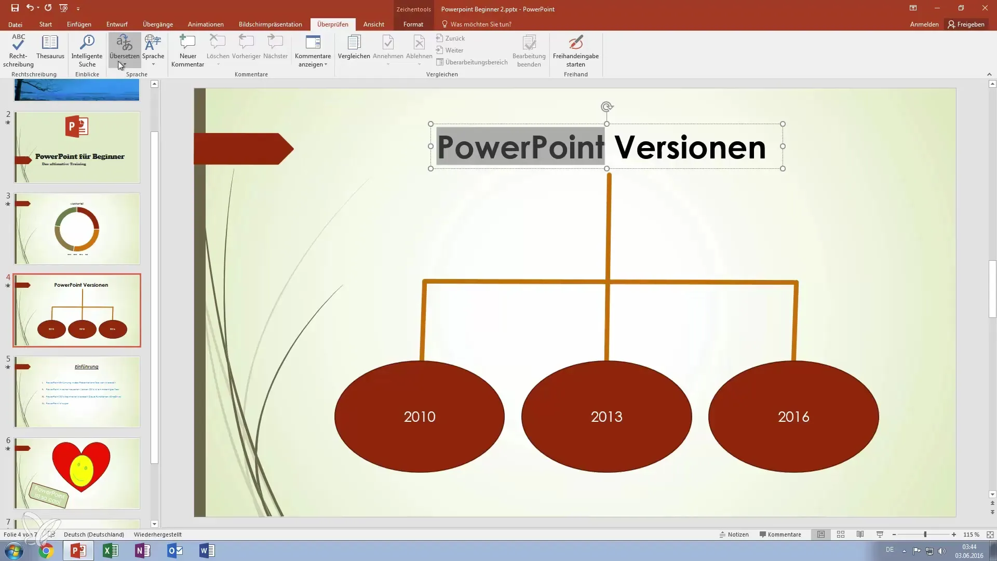
Task: Click the Freigeben share button
Action: pyautogui.click(x=966, y=24)
